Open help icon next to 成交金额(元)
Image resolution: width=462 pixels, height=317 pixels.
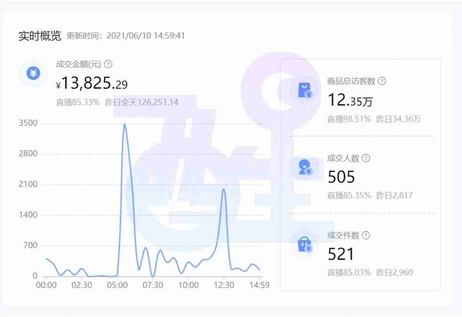point(108,64)
